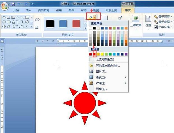Select the triangle shape
Image resolution: width=174 pixels, height=133 pixels.
point(13,22)
